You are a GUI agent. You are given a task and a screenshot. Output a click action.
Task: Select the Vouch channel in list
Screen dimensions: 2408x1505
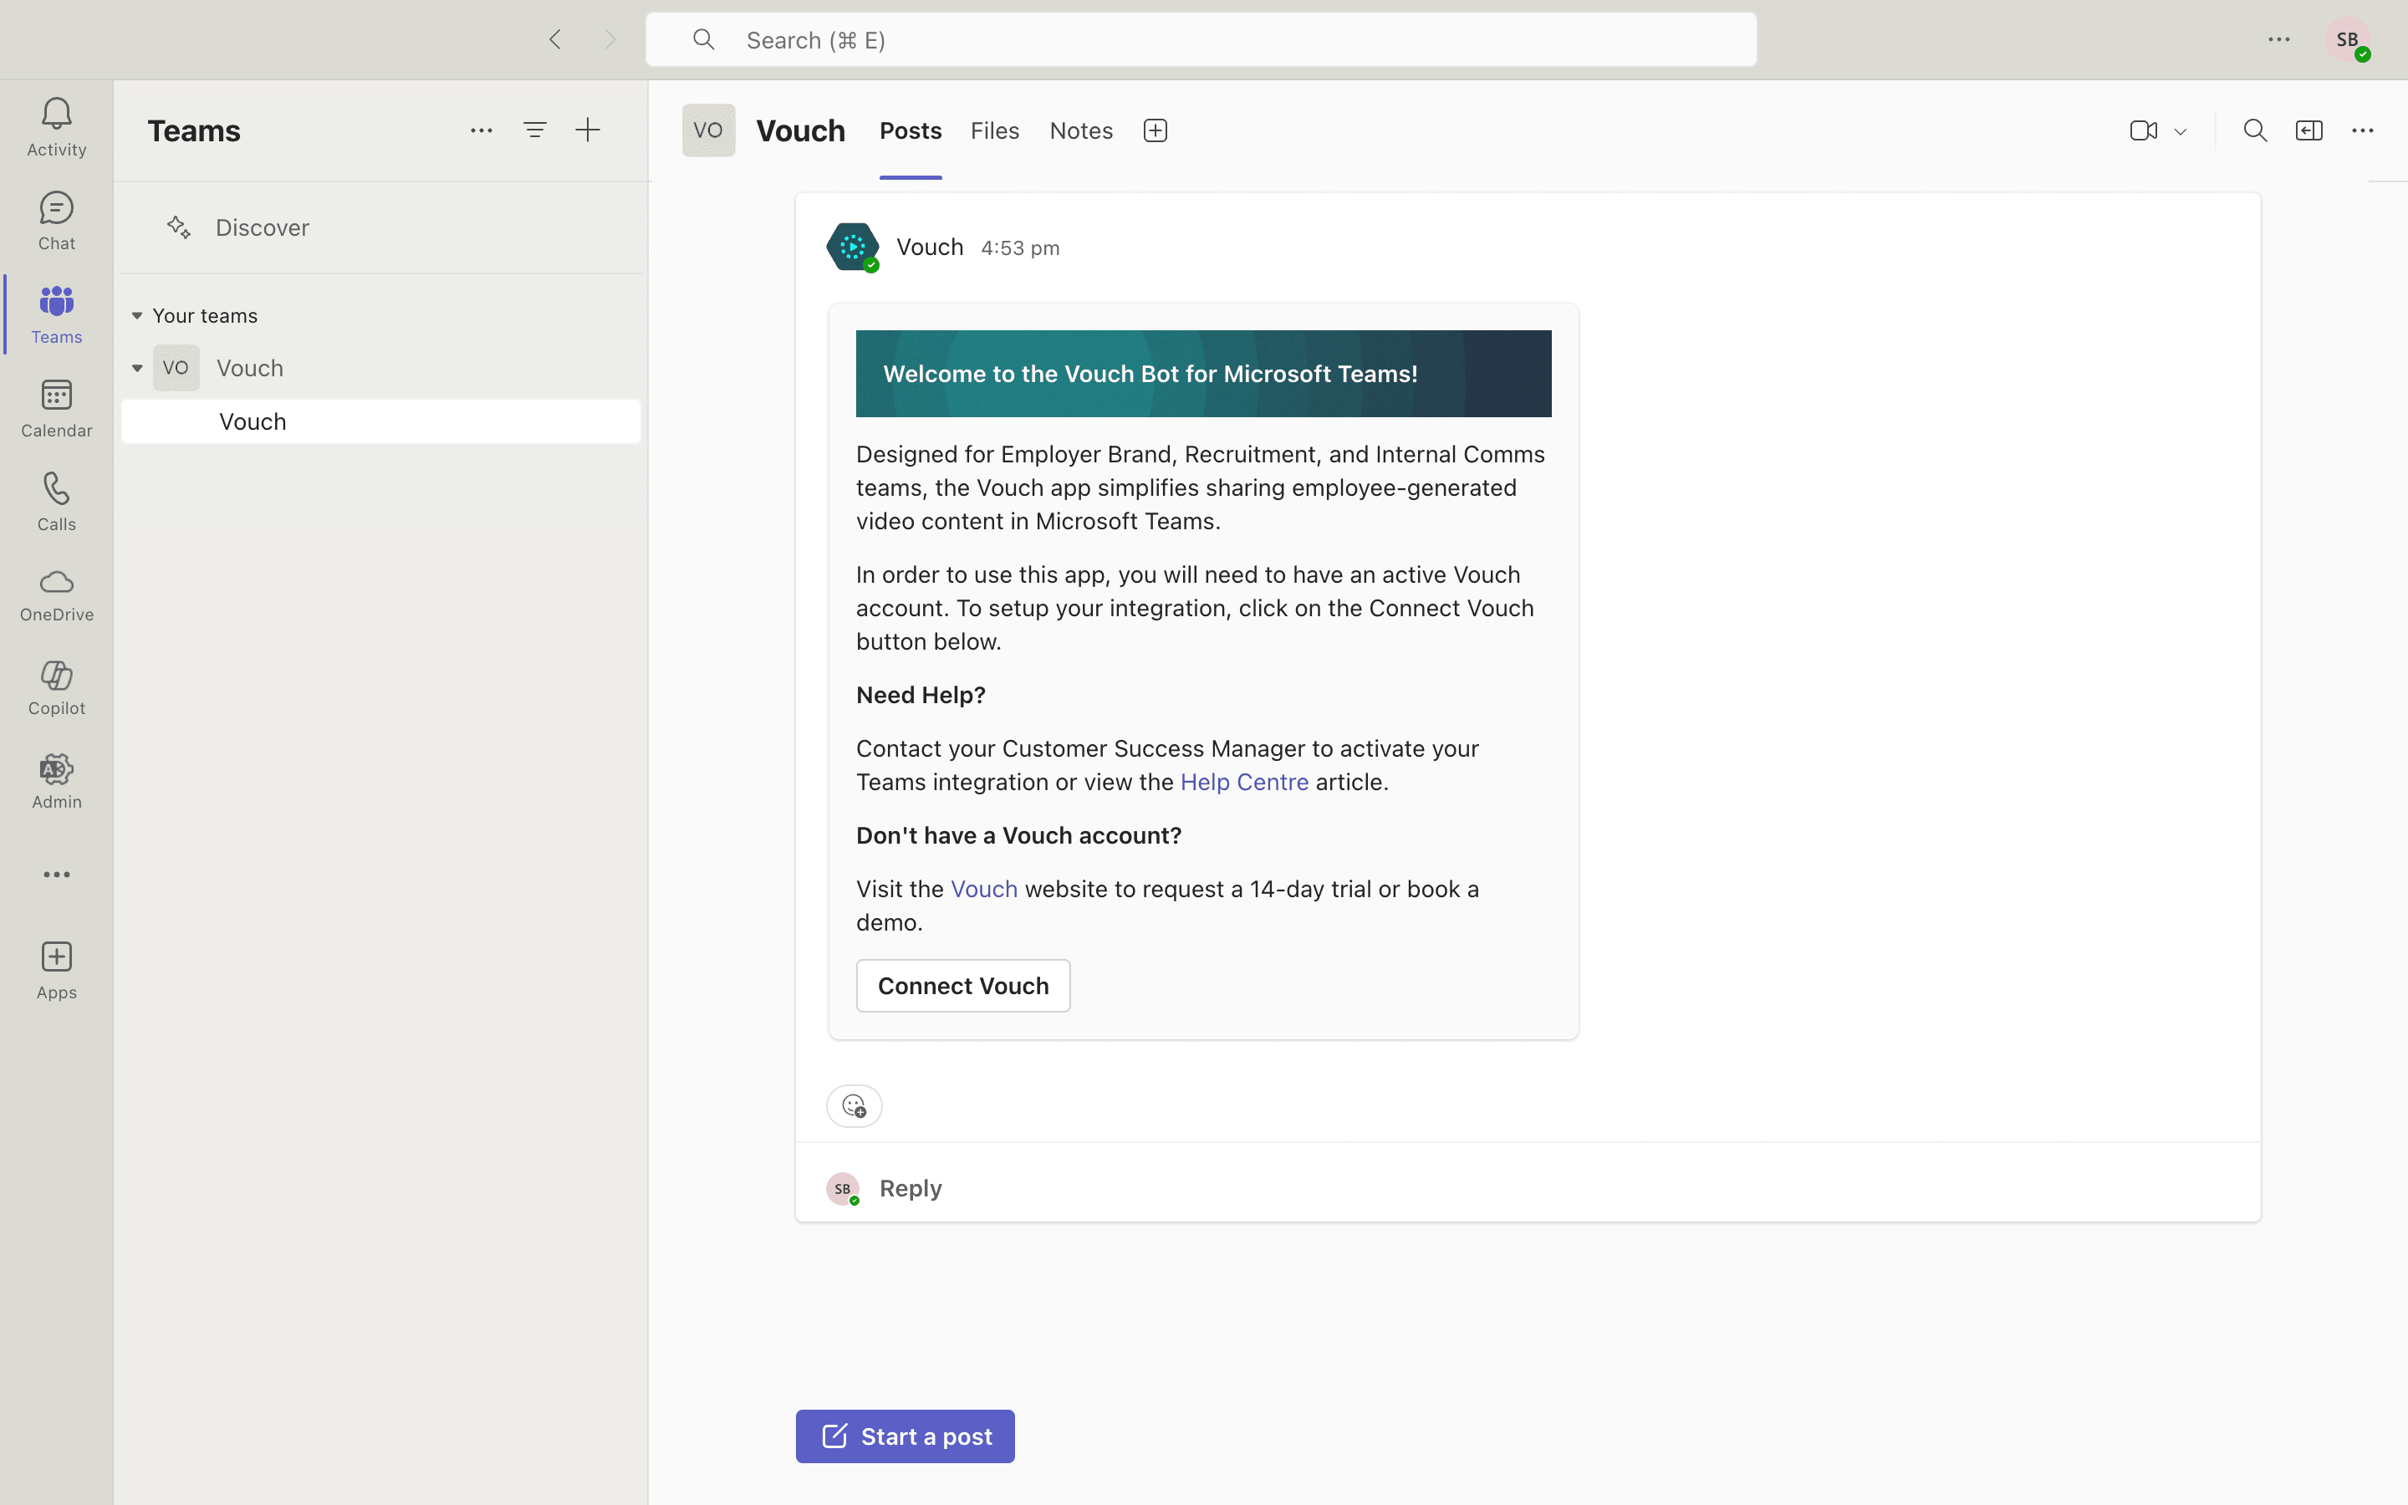381,422
